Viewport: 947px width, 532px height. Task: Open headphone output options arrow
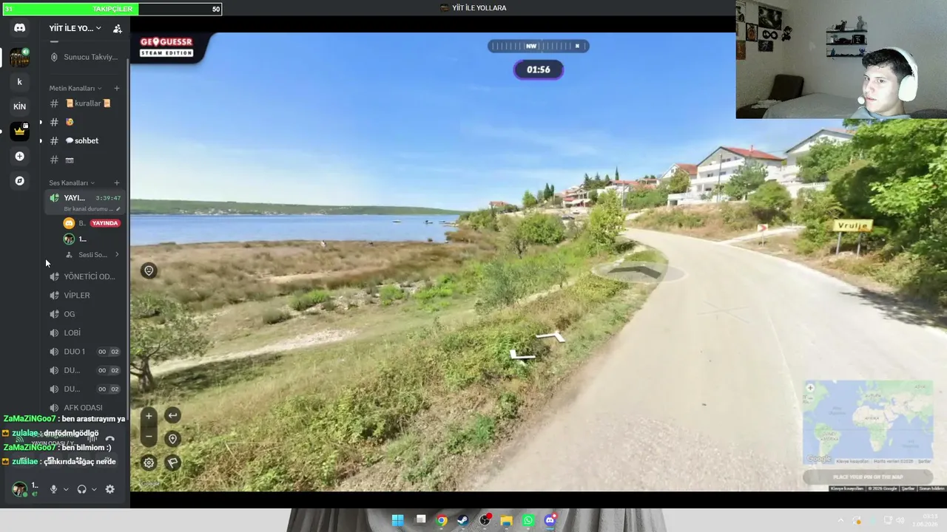pyautogui.click(x=94, y=489)
